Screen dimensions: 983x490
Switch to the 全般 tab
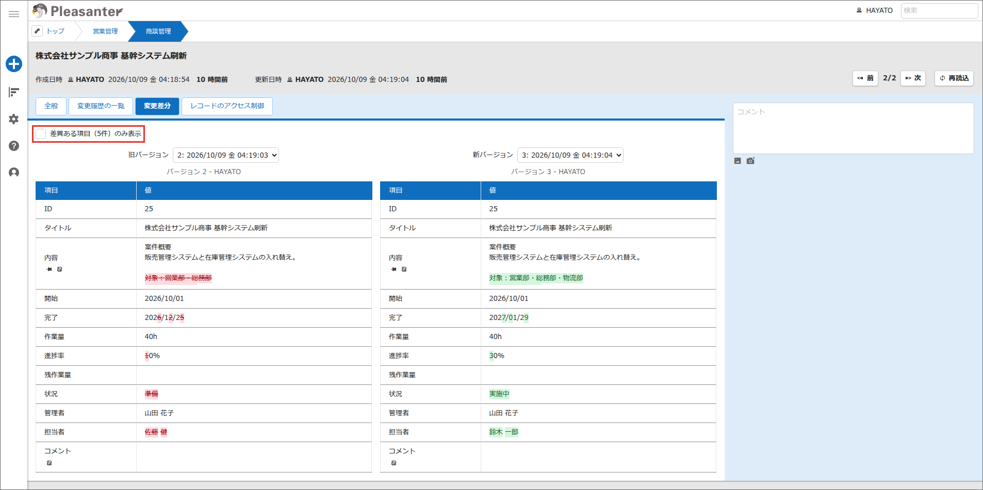tap(51, 106)
